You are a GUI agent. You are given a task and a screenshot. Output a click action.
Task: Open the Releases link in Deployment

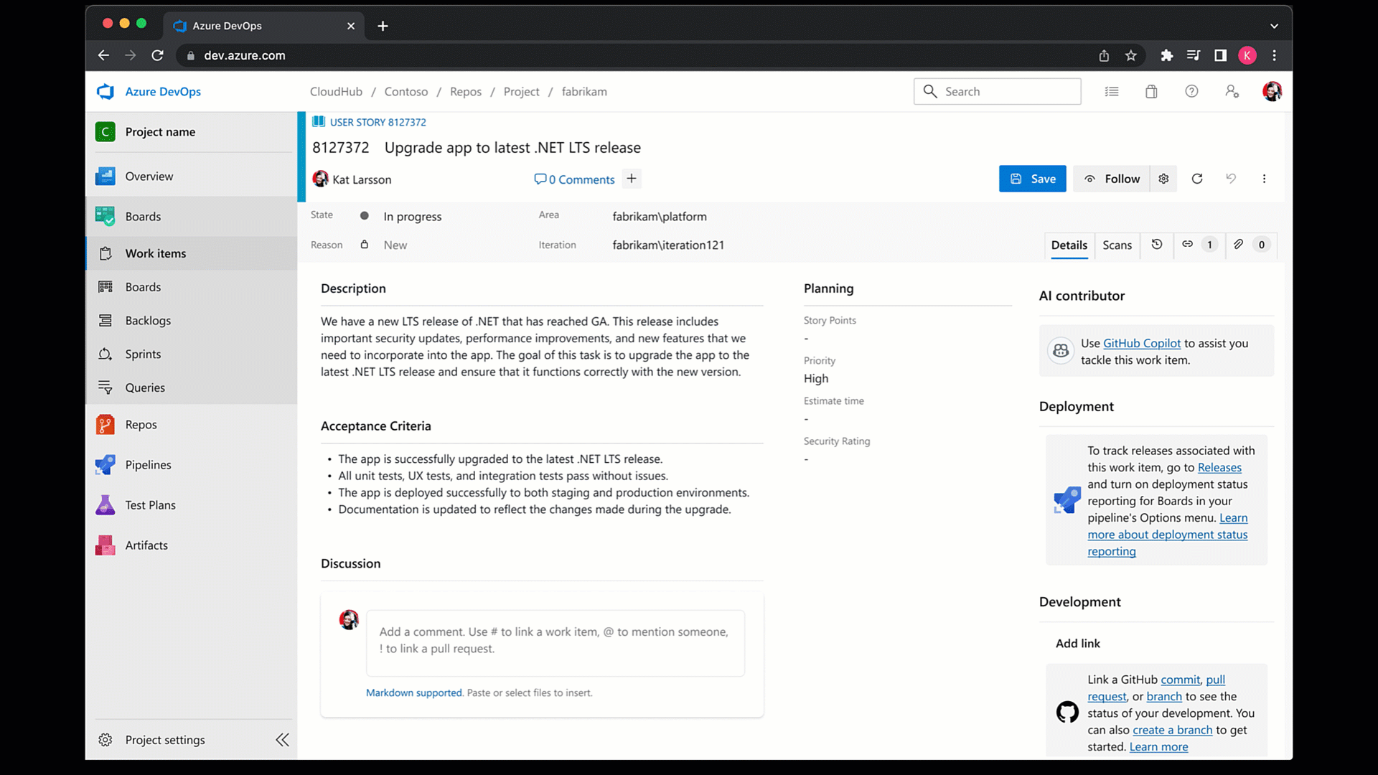[1219, 467]
